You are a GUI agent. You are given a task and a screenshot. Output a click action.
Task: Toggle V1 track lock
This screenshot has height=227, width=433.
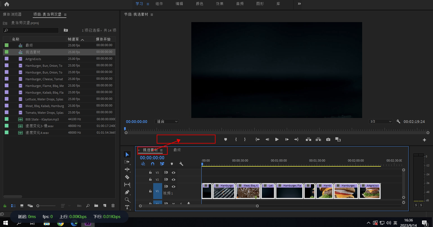[150, 191]
